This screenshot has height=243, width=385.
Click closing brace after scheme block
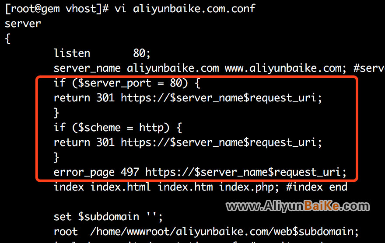point(56,157)
